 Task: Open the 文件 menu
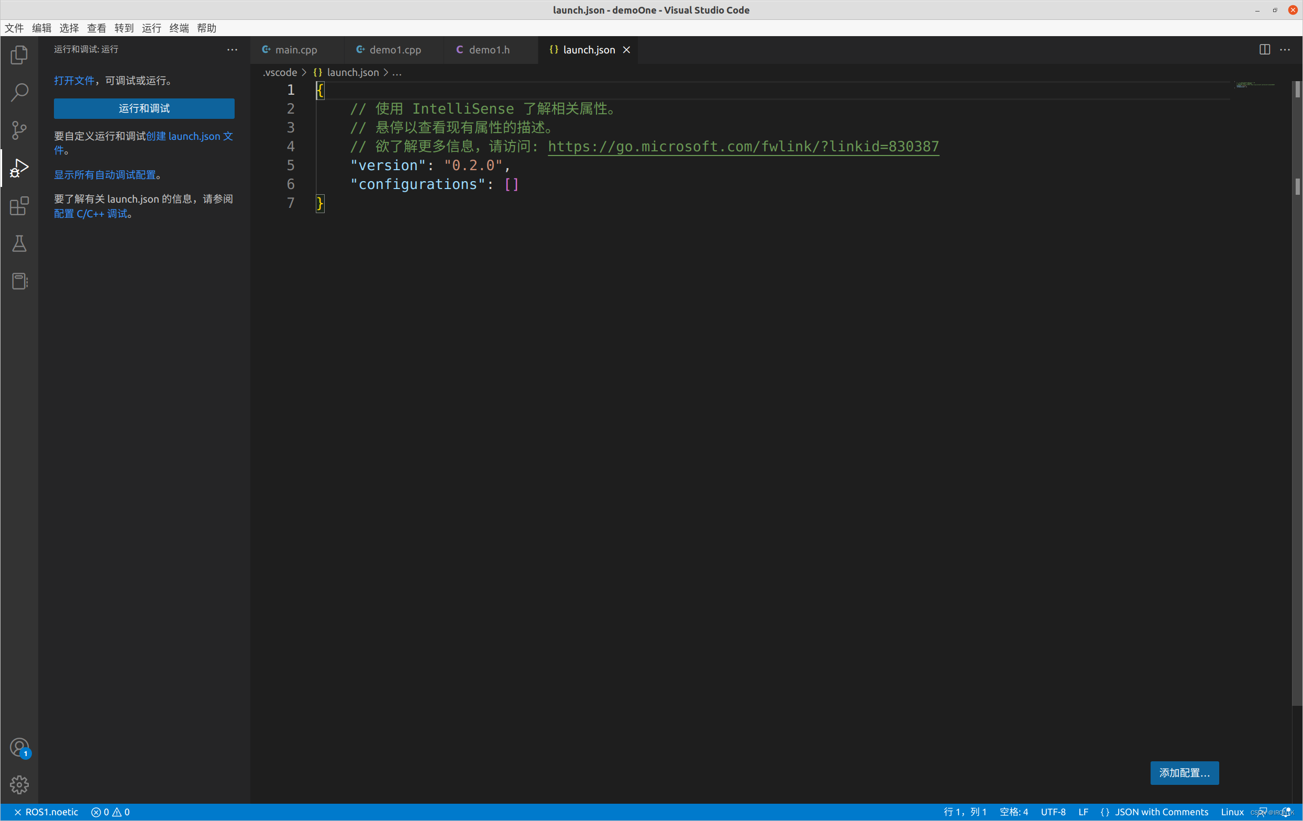[x=15, y=28]
